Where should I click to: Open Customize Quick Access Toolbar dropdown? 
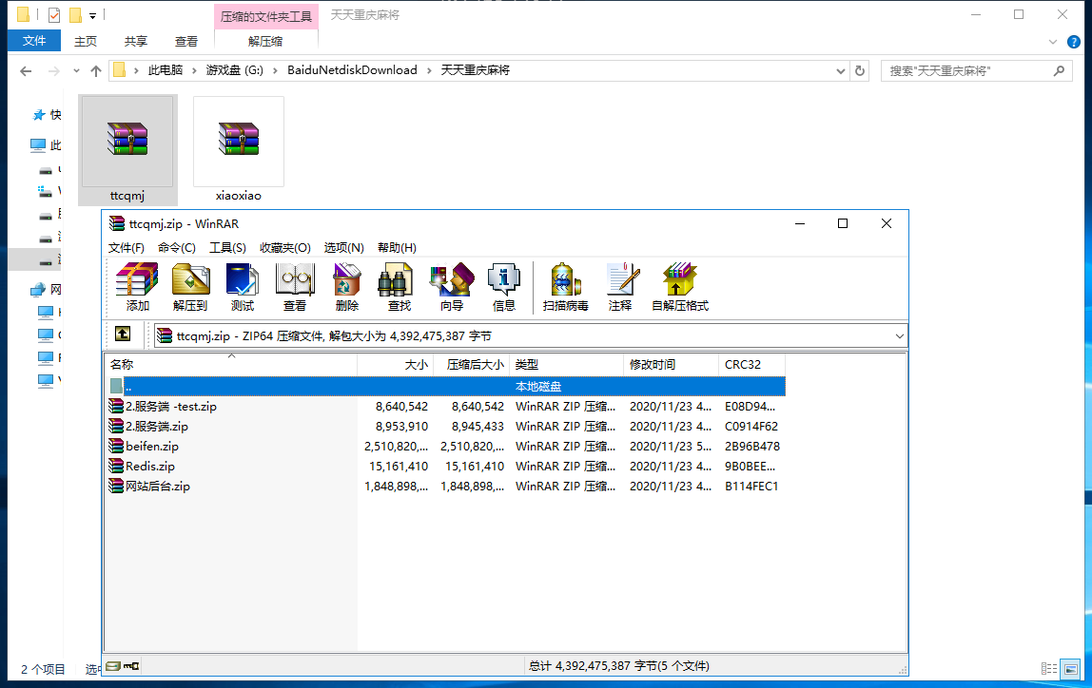pyautogui.click(x=92, y=15)
